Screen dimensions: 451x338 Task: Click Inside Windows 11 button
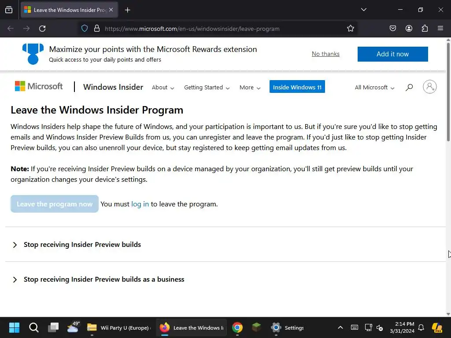pyautogui.click(x=297, y=87)
